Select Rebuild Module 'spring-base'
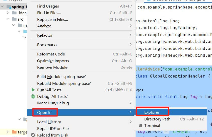This screenshot has height=137, width=212. click(x=81, y=84)
